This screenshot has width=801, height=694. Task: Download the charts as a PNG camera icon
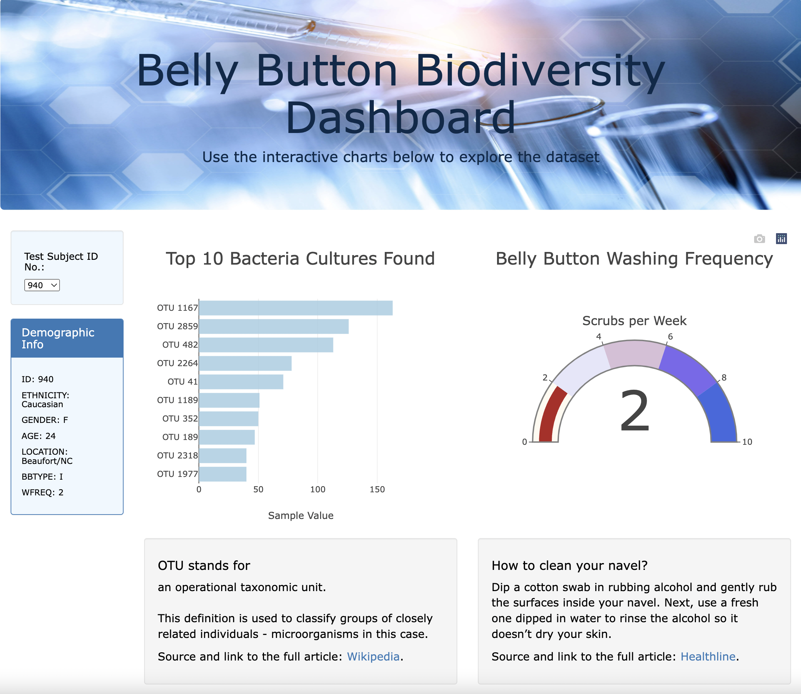tap(759, 239)
